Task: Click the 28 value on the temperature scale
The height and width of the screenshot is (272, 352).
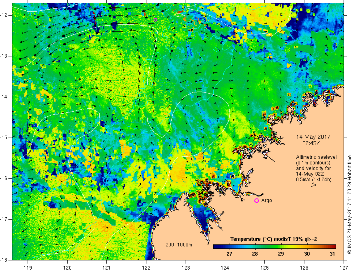Action: click(255, 254)
